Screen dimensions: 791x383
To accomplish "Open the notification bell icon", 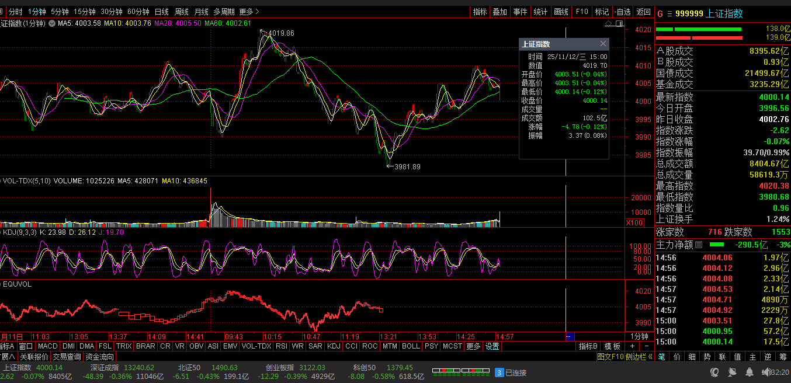I will pyautogui.click(x=750, y=372).
